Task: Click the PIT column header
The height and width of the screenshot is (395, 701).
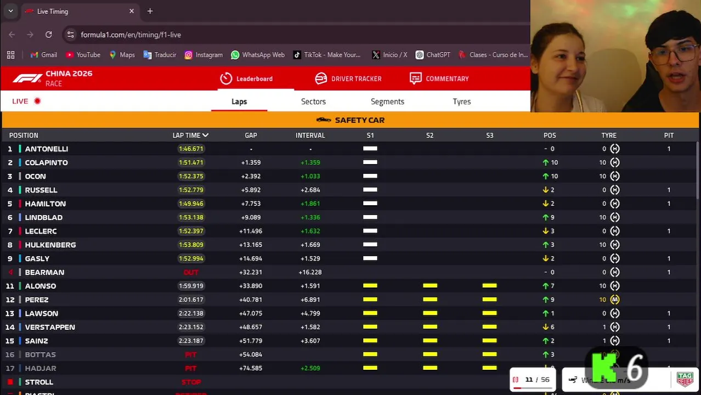Action: 669,135
